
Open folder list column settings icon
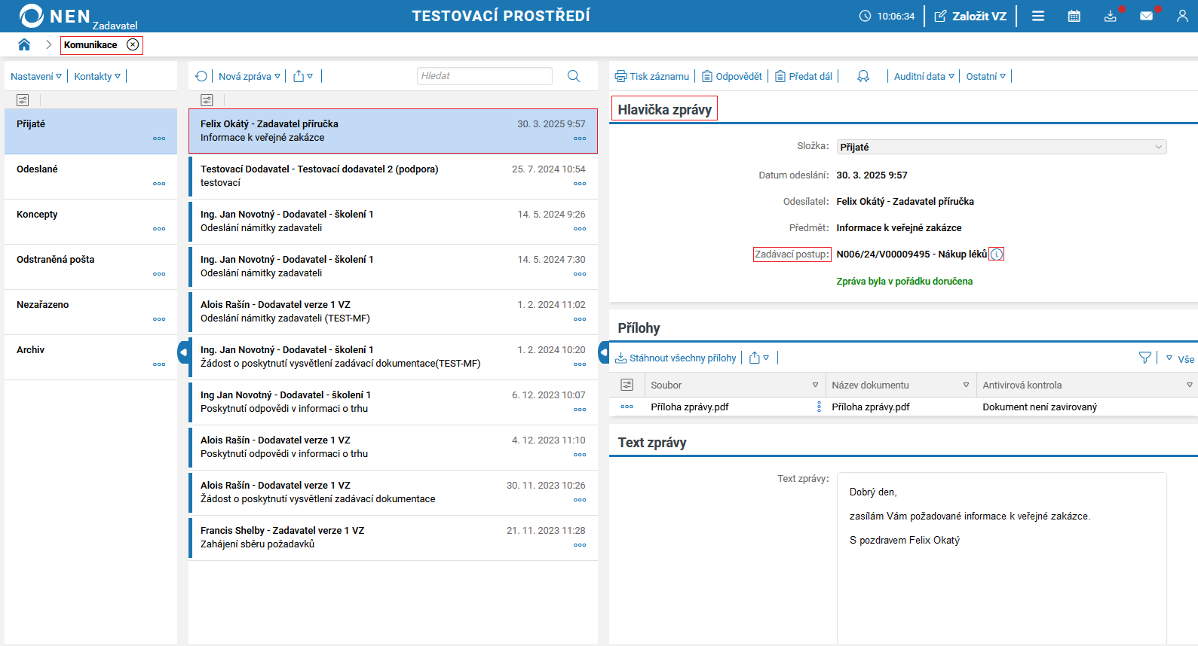[x=23, y=100]
